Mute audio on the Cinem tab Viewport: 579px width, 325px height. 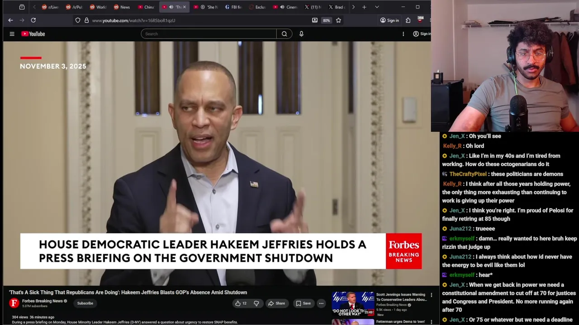point(282,7)
